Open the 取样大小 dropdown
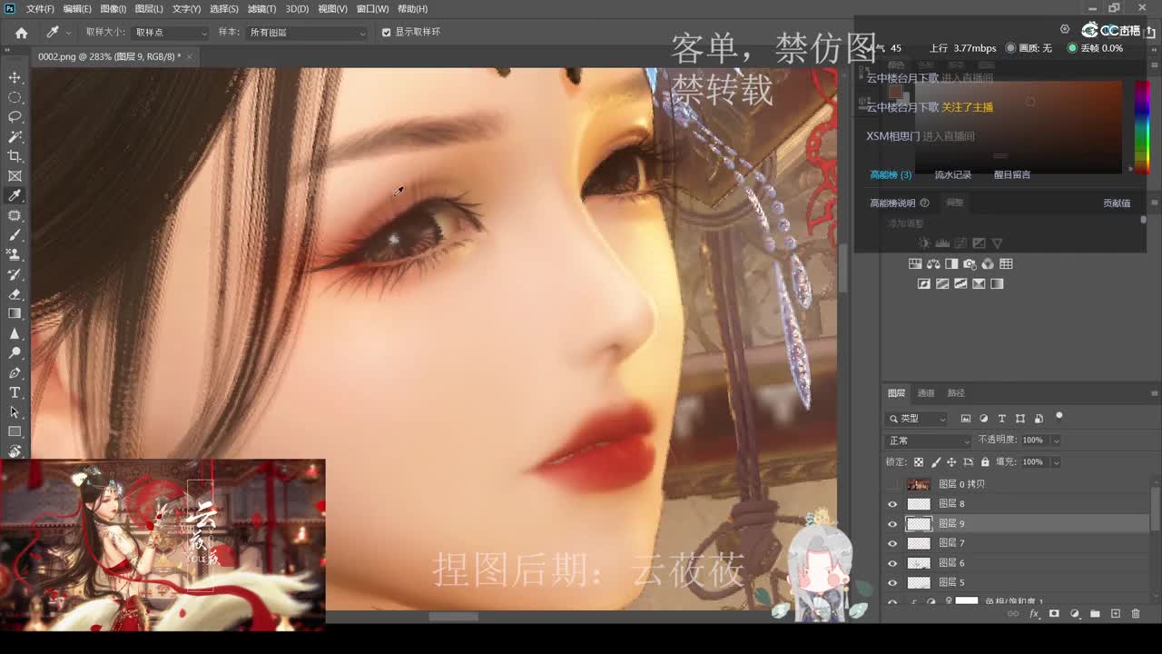Image resolution: width=1162 pixels, height=654 pixels. 171,32
